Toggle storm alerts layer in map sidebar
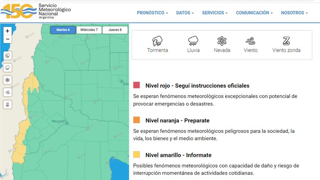 click(x=7, y=55)
